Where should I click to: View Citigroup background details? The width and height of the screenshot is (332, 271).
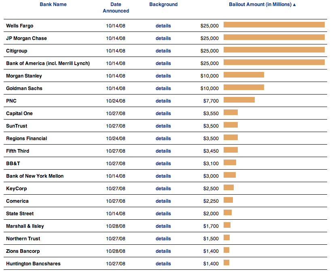tap(163, 51)
